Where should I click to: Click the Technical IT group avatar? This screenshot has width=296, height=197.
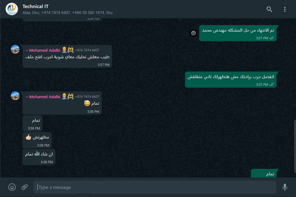coord(12,9)
